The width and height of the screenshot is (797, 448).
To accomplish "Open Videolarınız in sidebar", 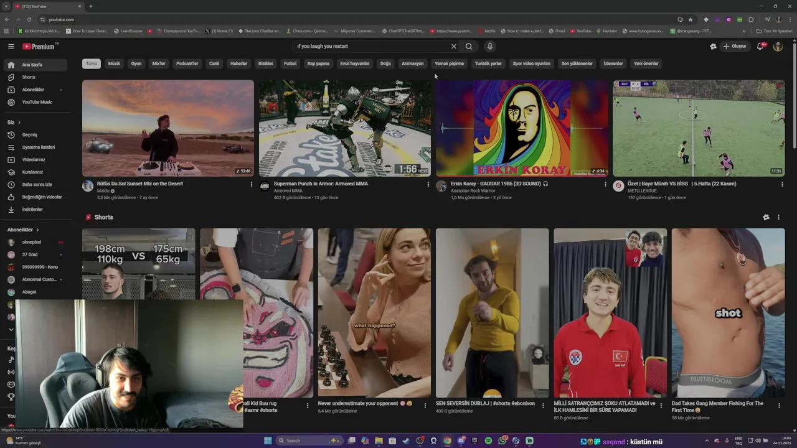I will point(35,159).
